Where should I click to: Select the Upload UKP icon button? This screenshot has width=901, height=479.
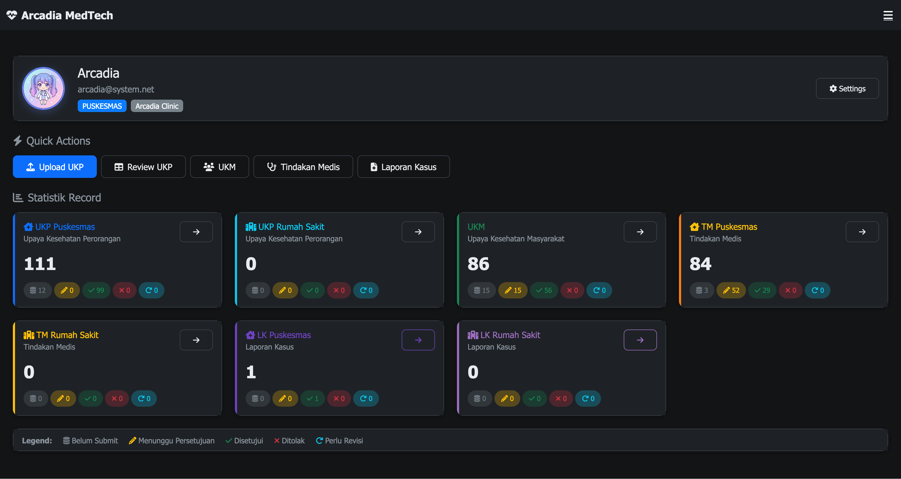click(x=31, y=167)
